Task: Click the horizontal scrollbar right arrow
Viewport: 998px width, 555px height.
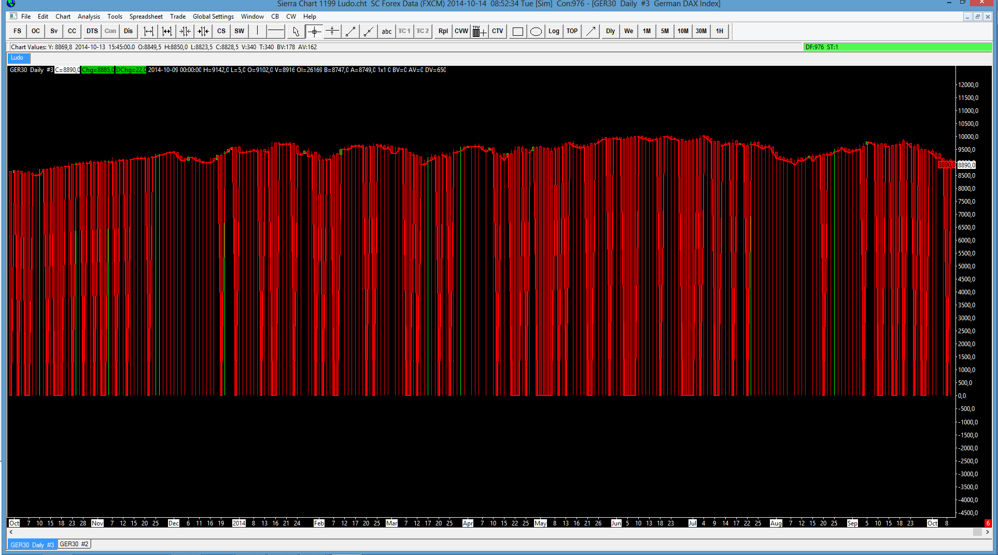Action: [988, 532]
